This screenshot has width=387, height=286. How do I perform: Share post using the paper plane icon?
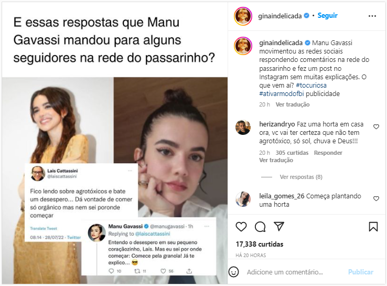[x=279, y=227]
